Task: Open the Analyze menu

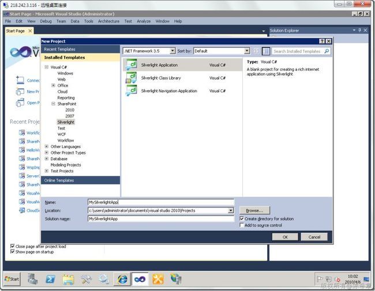Action: tap(144, 21)
